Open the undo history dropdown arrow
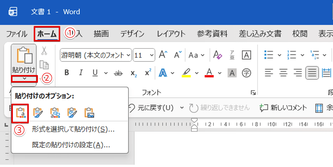Screen dimensions: 333x167 pos(182,108)
